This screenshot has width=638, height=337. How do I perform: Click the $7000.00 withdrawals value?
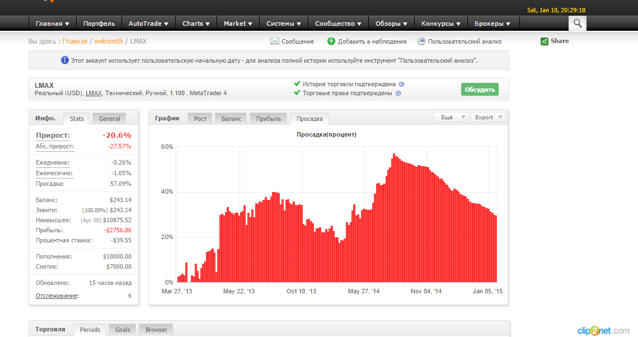click(119, 266)
